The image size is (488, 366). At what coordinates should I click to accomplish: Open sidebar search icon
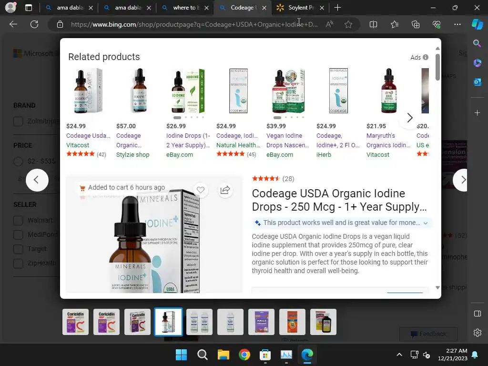(x=477, y=43)
